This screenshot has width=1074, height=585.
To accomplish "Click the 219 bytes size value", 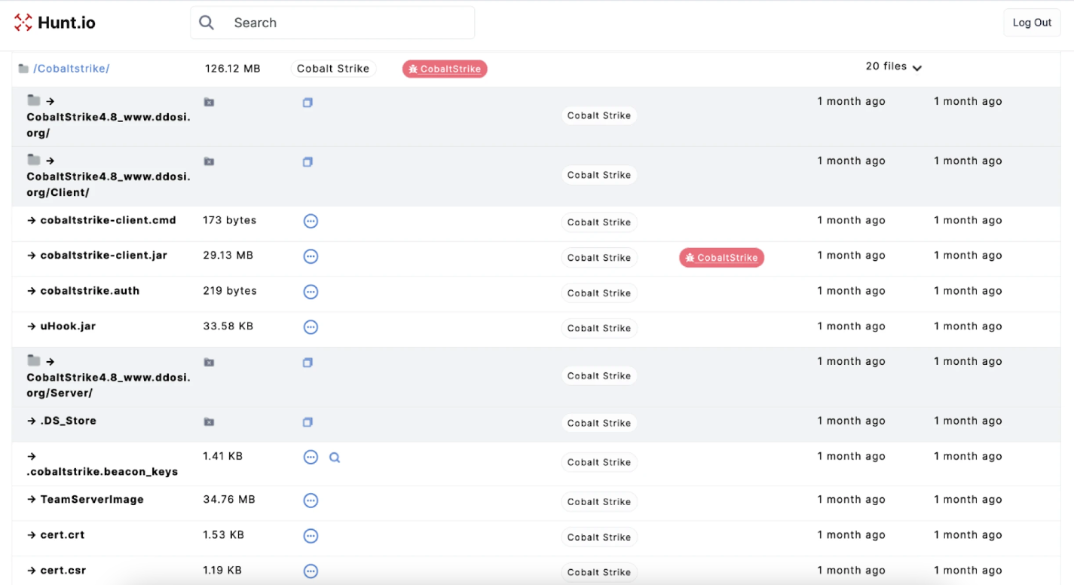I will click(x=230, y=291).
